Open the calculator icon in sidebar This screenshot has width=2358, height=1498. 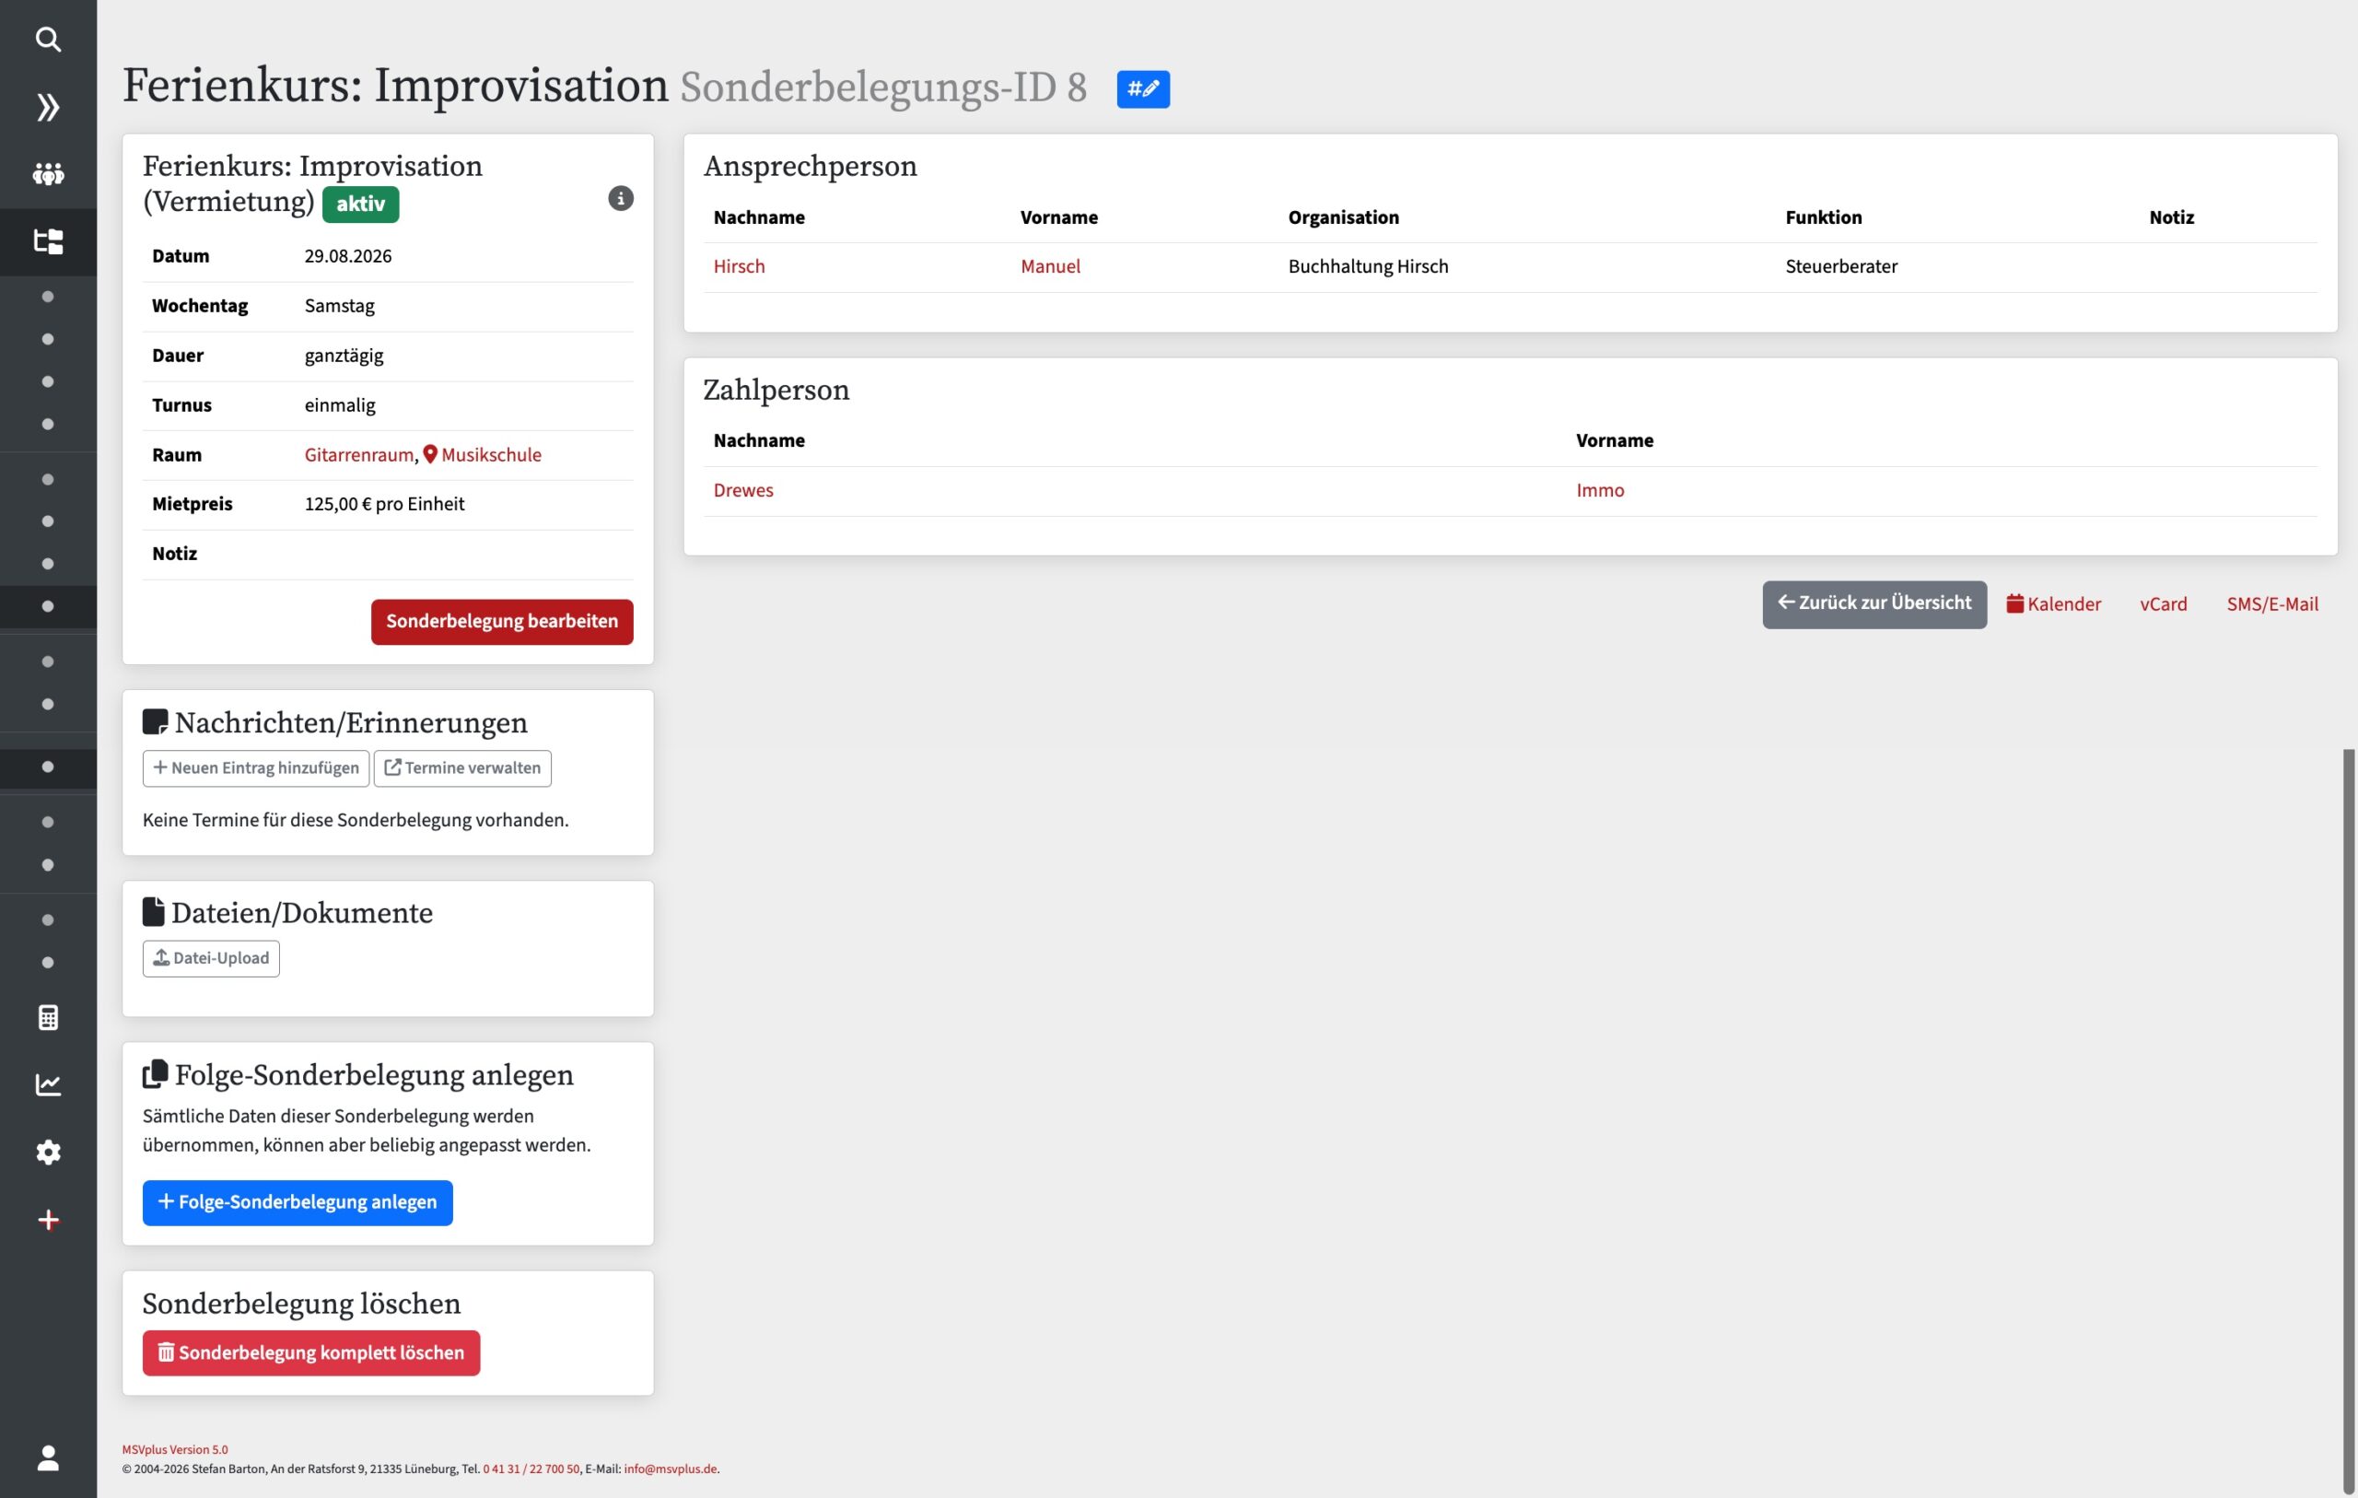click(x=48, y=1018)
